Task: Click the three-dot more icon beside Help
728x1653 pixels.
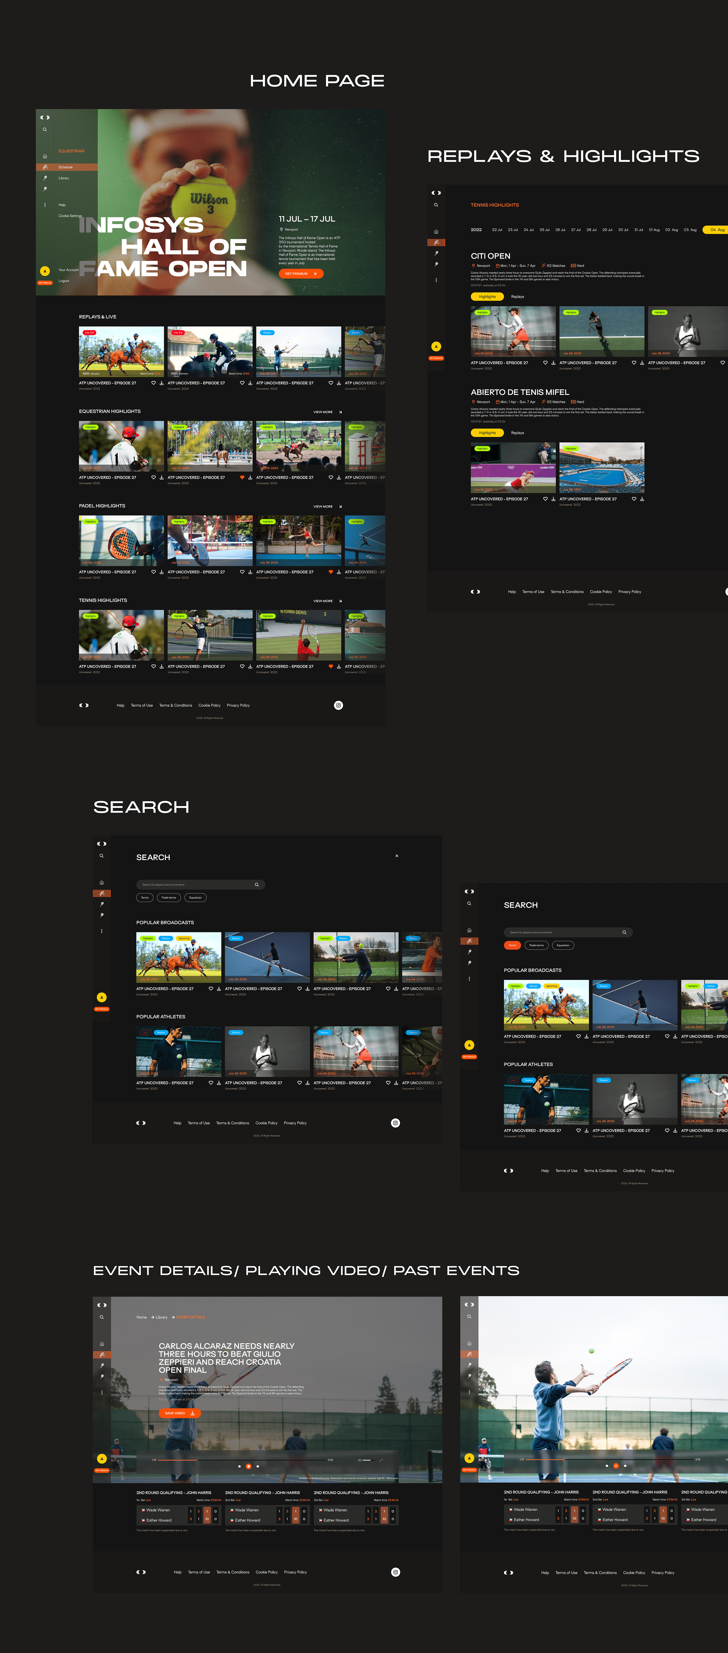Action: (45, 205)
